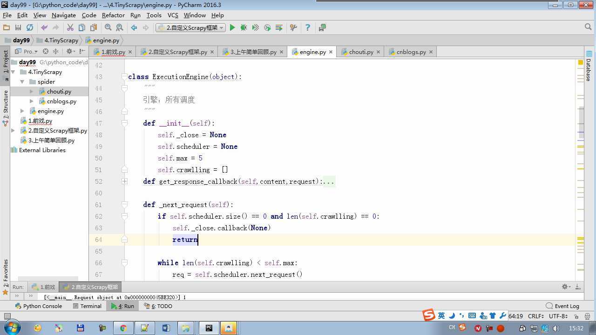The height and width of the screenshot is (335, 596).
Task: Click the Profile run icon
Action: [267, 28]
